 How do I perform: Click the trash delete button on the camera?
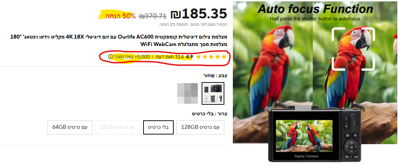click(355, 135)
